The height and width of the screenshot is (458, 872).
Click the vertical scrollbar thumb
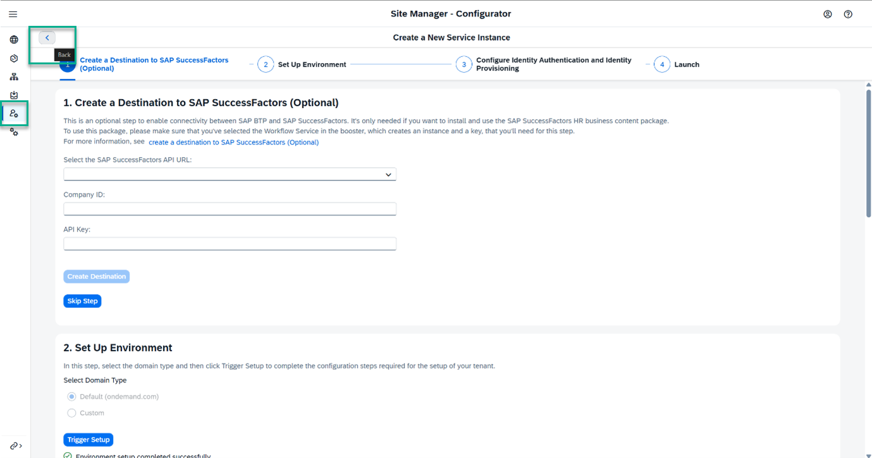869,153
